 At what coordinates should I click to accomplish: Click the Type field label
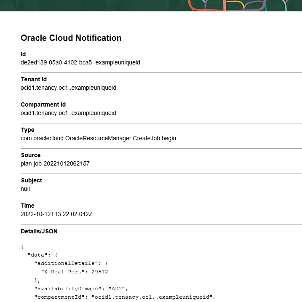[x=27, y=130]
